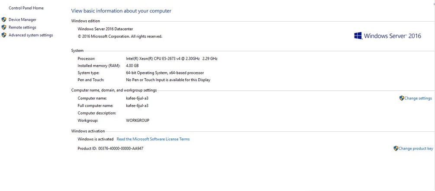Click the Windows activation section header
The width and height of the screenshot is (435, 191).
[x=88, y=131]
